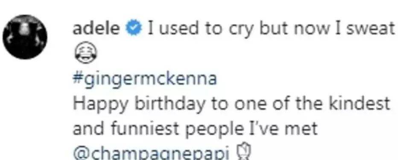Click the adele username link
The width and height of the screenshot is (398, 160).
(97, 29)
